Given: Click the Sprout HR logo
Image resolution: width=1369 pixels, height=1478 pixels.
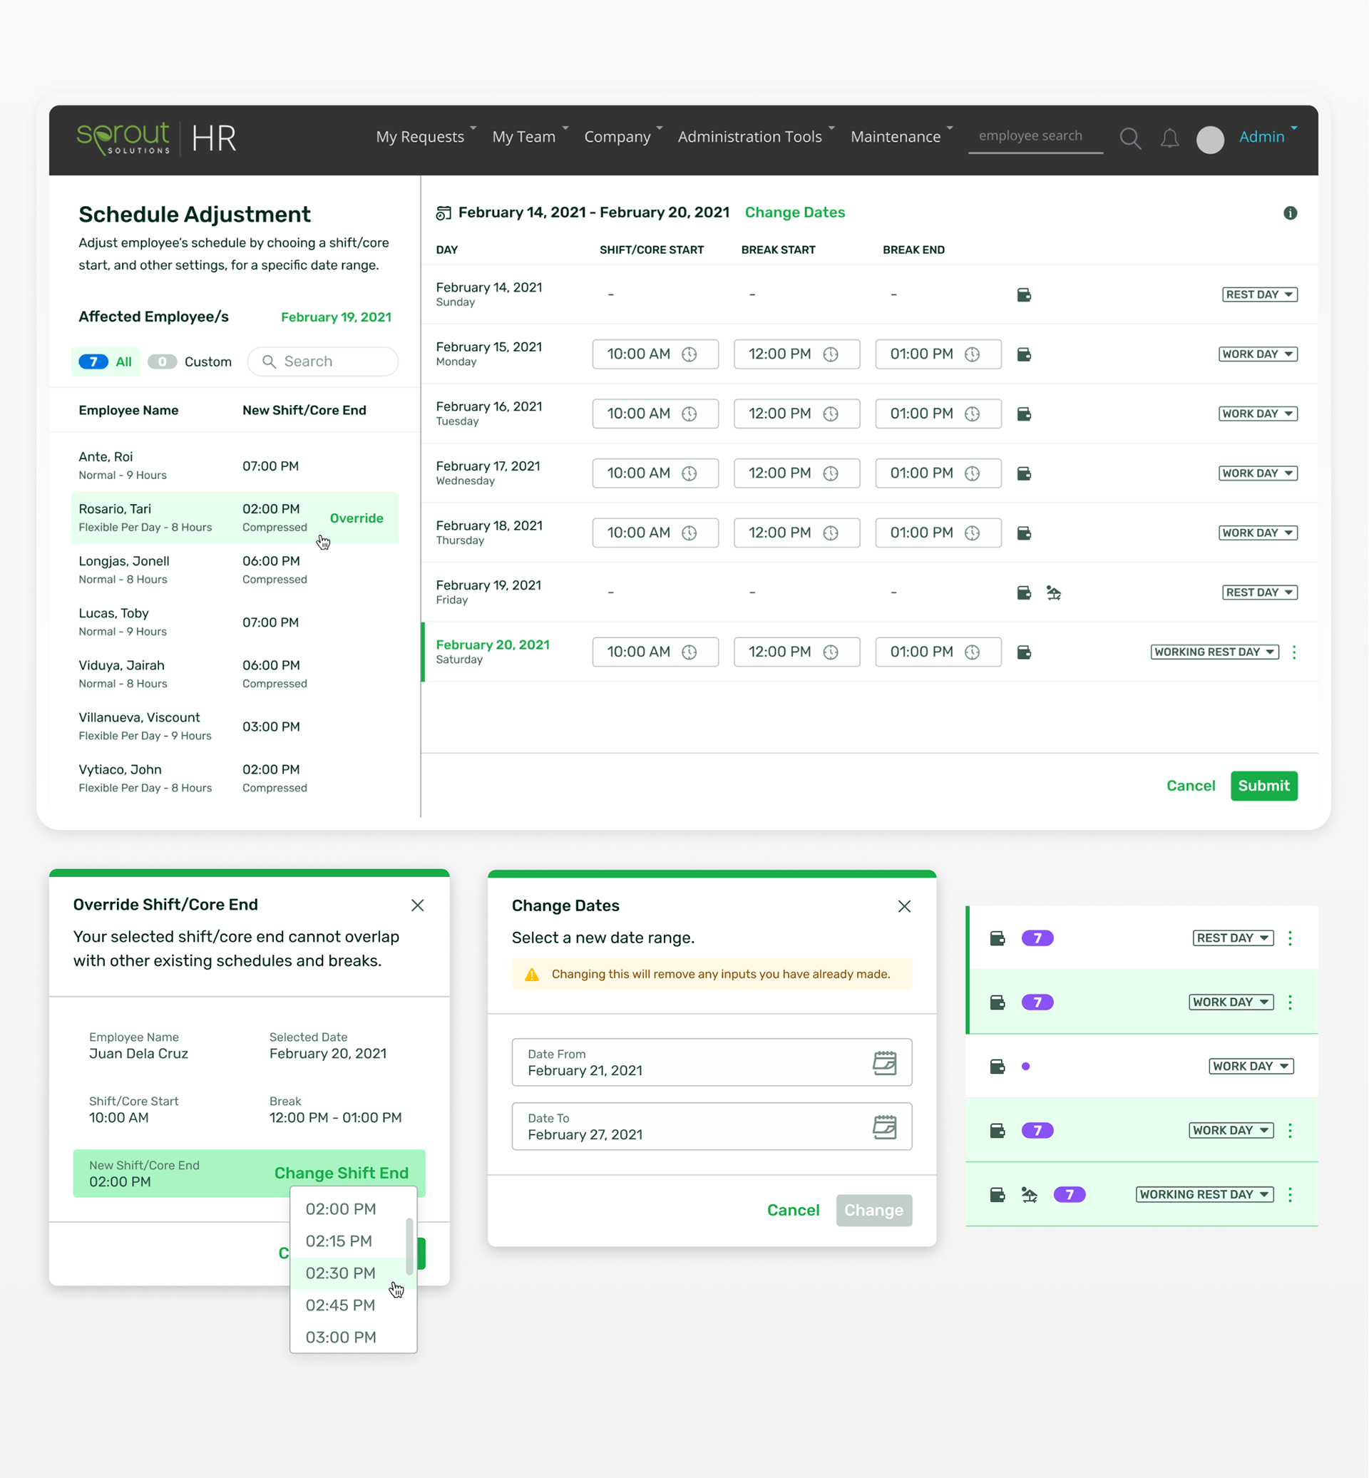Looking at the screenshot, I should (x=156, y=138).
